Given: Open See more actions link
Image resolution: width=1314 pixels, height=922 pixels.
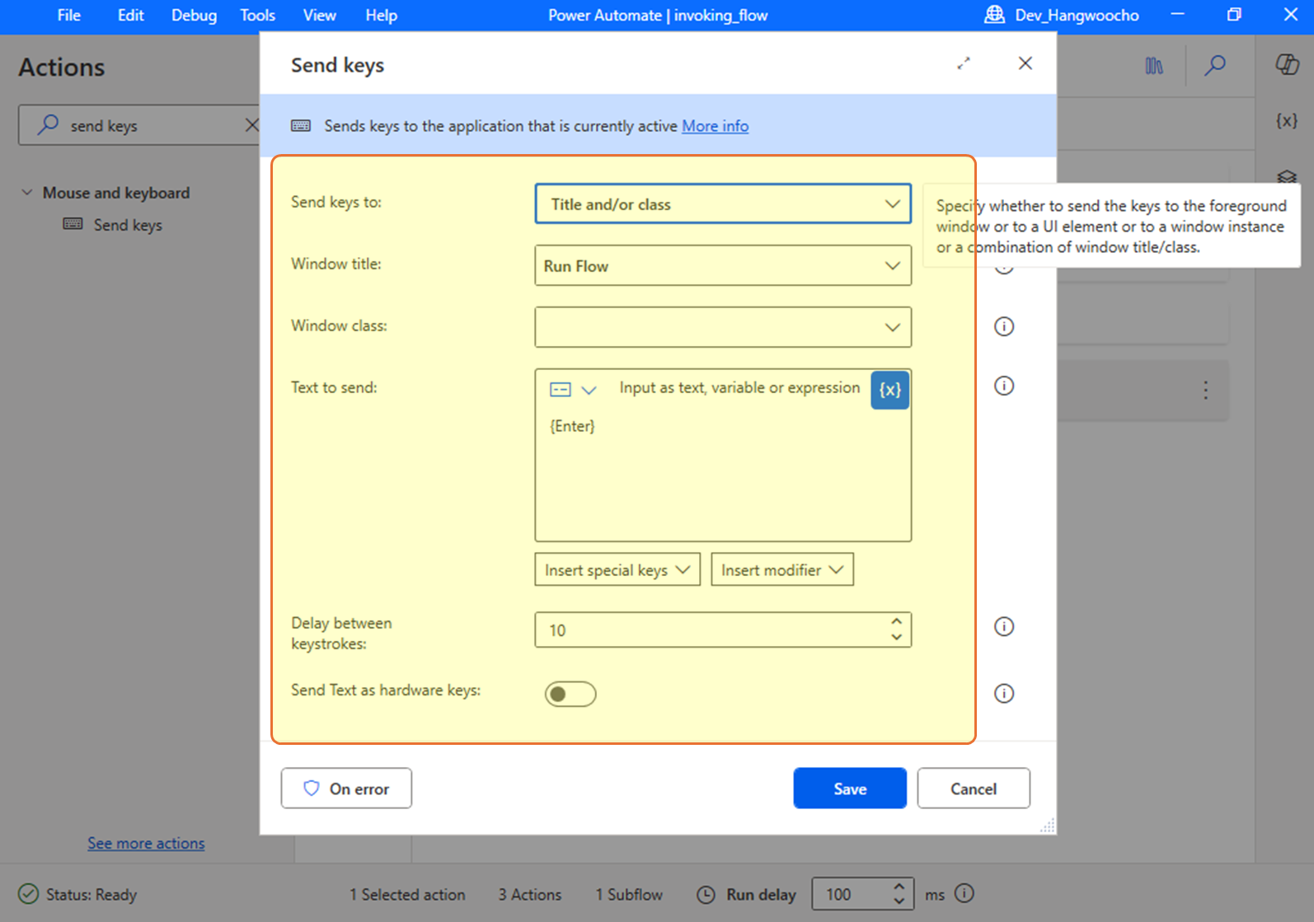Looking at the screenshot, I should tap(146, 843).
